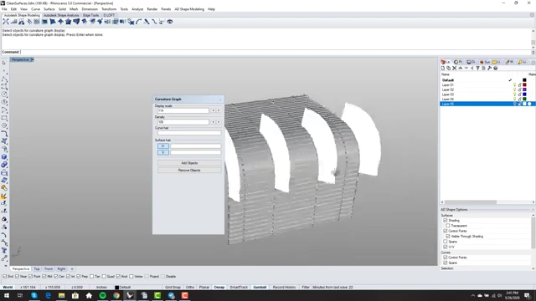Increase Display scale with stepper arrow
Image resolution: width=536 pixels, height=301 pixels.
point(219,110)
